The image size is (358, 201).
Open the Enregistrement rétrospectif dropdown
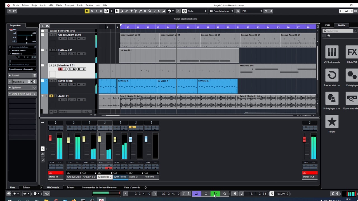(x=22, y=69)
